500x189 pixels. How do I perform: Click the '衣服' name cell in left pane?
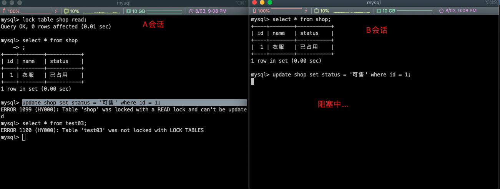[x=28, y=75]
